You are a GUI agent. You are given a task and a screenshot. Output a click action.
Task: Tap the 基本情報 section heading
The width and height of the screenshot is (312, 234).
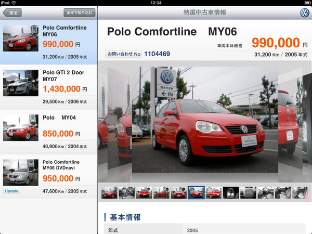(x=125, y=217)
